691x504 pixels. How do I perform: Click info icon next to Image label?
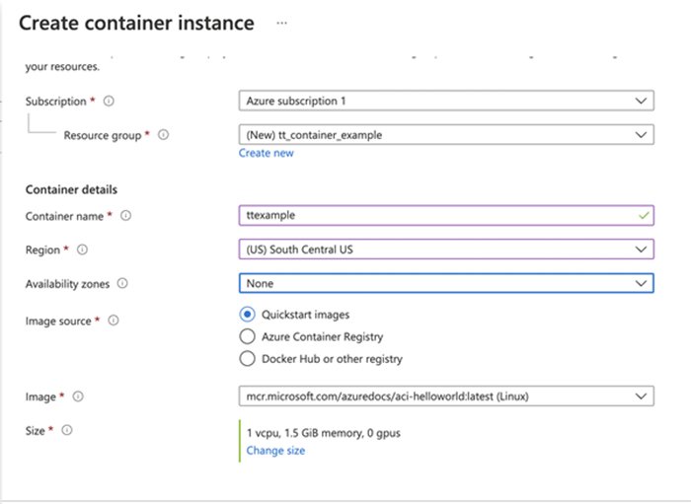78,396
